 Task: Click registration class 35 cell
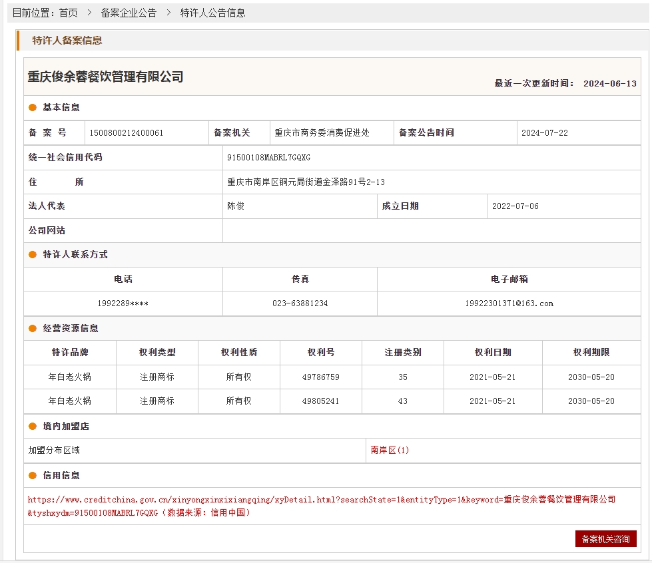click(402, 377)
